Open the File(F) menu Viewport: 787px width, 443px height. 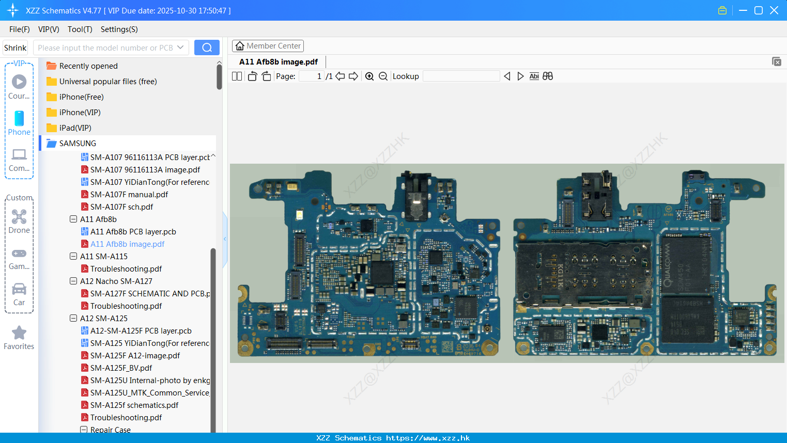20,29
